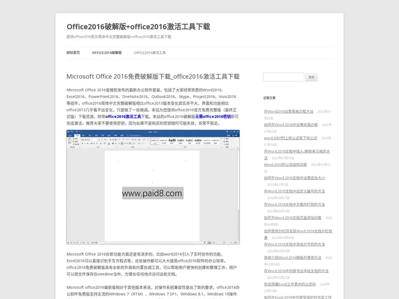Screen dimensions: 399x299
Task: Click the page heading Microsoft Office 2016免费破解版下载
Action: (153, 76)
